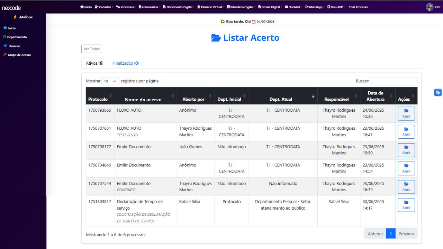Screen dimensions: 443x249
Task: Open Chat Processo from top menu
Action: pos(358,7)
